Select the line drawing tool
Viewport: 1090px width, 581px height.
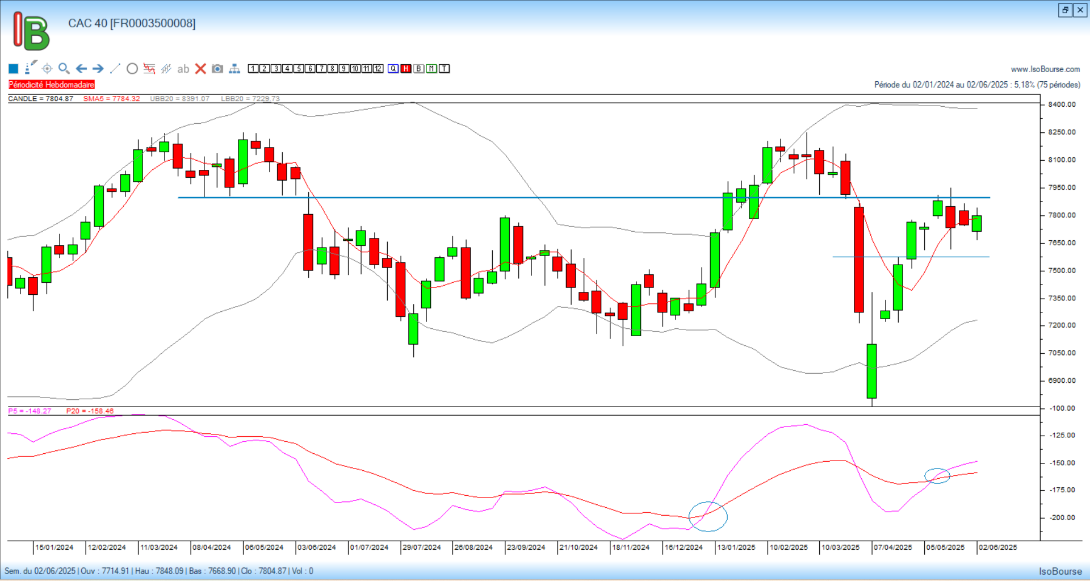coord(115,69)
